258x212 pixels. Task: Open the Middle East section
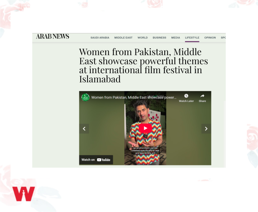click(x=123, y=38)
